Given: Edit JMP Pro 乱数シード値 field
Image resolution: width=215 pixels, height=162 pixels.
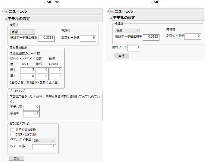Looking at the screenshot, I should (88, 39).
